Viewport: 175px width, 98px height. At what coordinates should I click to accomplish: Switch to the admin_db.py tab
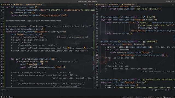click(x=101, y=4)
